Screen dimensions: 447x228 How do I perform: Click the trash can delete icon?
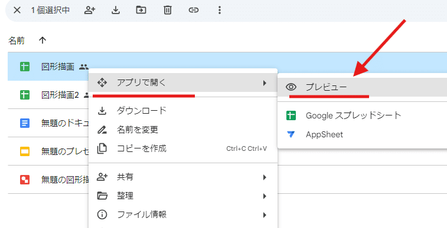(167, 10)
